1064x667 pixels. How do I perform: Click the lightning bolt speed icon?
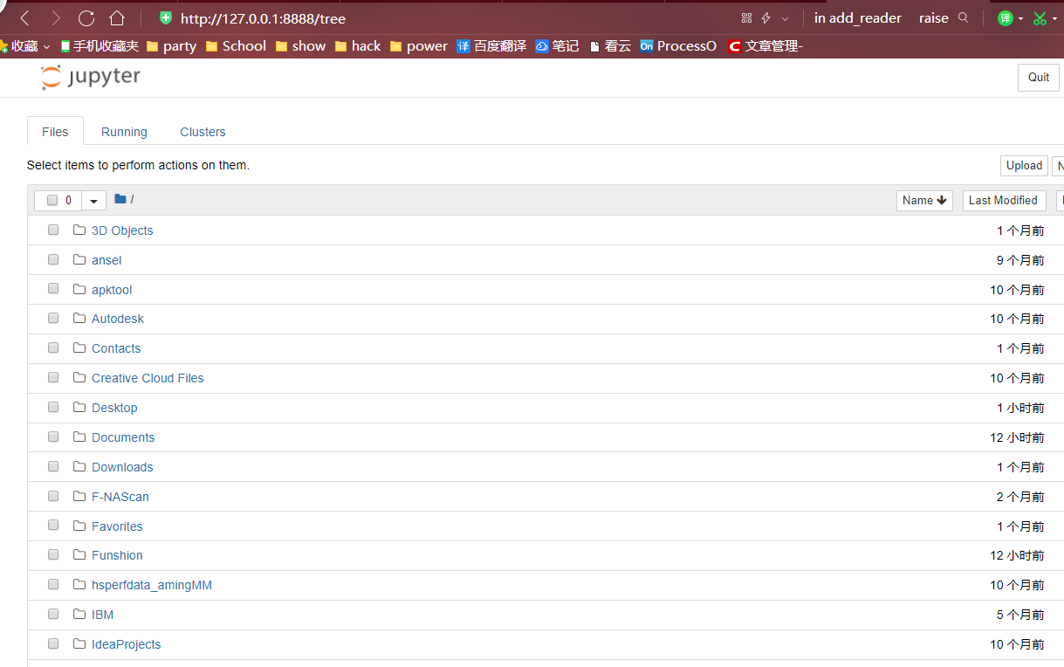click(x=766, y=17)
